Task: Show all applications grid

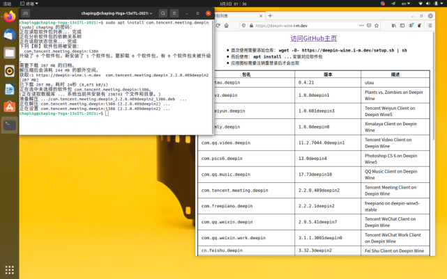Action: (10, 269)
